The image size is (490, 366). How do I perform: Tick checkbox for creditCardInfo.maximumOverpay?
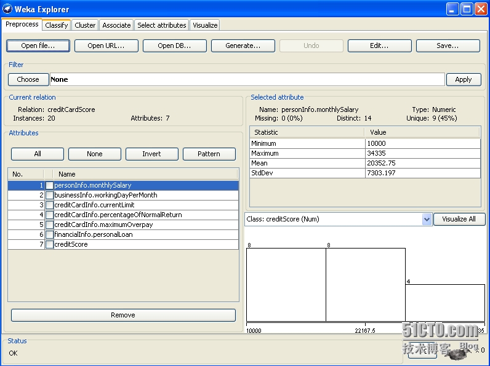(x=49, y=225)
